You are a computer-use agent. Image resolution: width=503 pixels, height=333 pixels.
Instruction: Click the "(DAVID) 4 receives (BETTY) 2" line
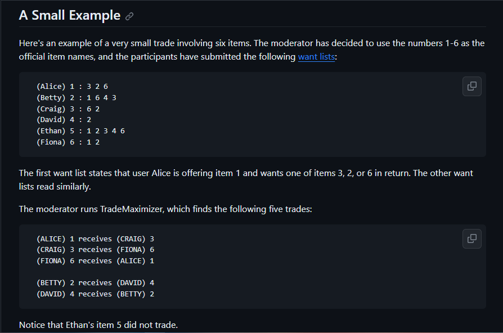pos(95,294)
